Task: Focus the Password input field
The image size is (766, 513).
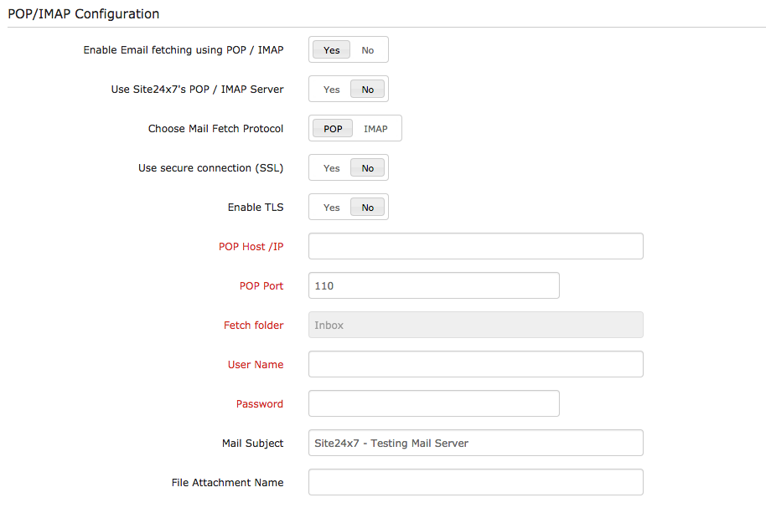Action: click(433, 404)
